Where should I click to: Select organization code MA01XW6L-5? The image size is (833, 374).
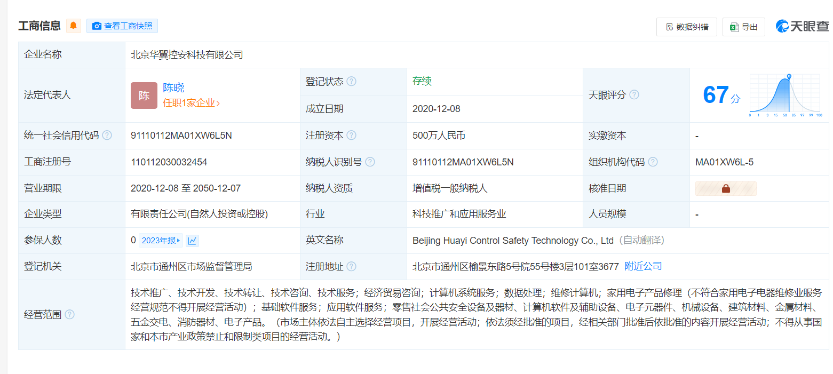[x=725, y=162]
